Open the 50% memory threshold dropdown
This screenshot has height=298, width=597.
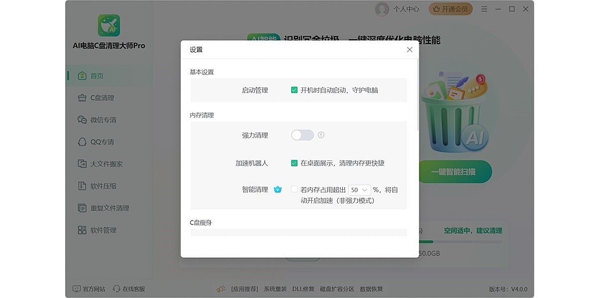tap(359, 189)
